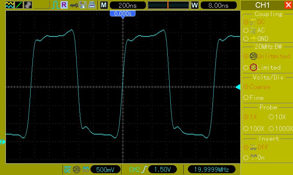The width and height of the screenshot is (293, 175).
Task: Click the CH2 trigger source label
Action: pyautogui.click(x=134, y=170)
